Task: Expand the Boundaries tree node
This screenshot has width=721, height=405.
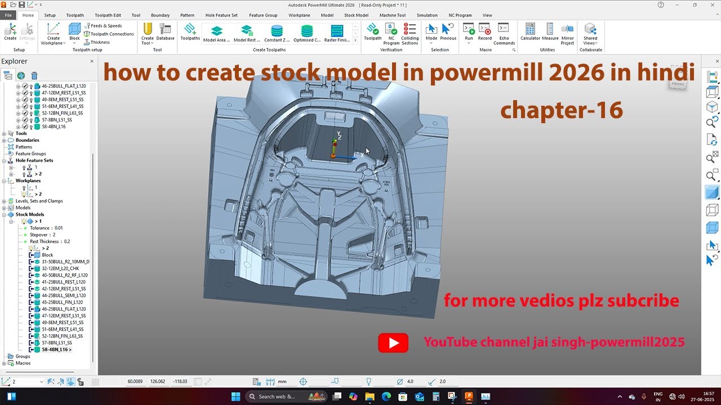Action: (4, 140)
